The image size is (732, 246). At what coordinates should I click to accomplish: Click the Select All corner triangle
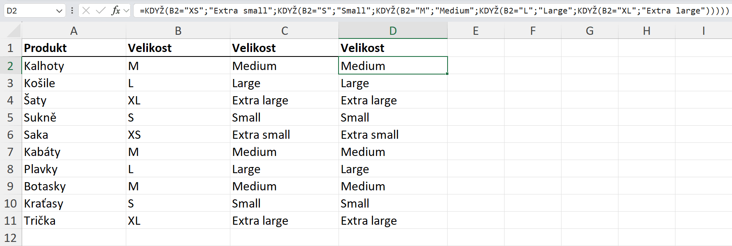(x=14, y=31)
